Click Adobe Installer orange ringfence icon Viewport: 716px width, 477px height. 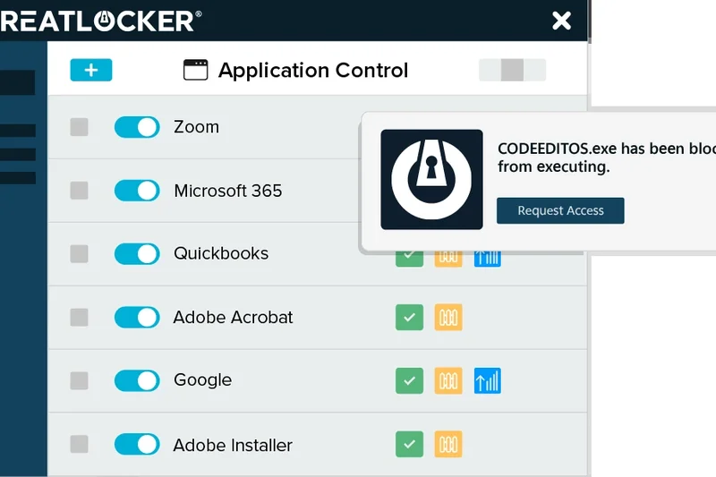tap(448, 444)
